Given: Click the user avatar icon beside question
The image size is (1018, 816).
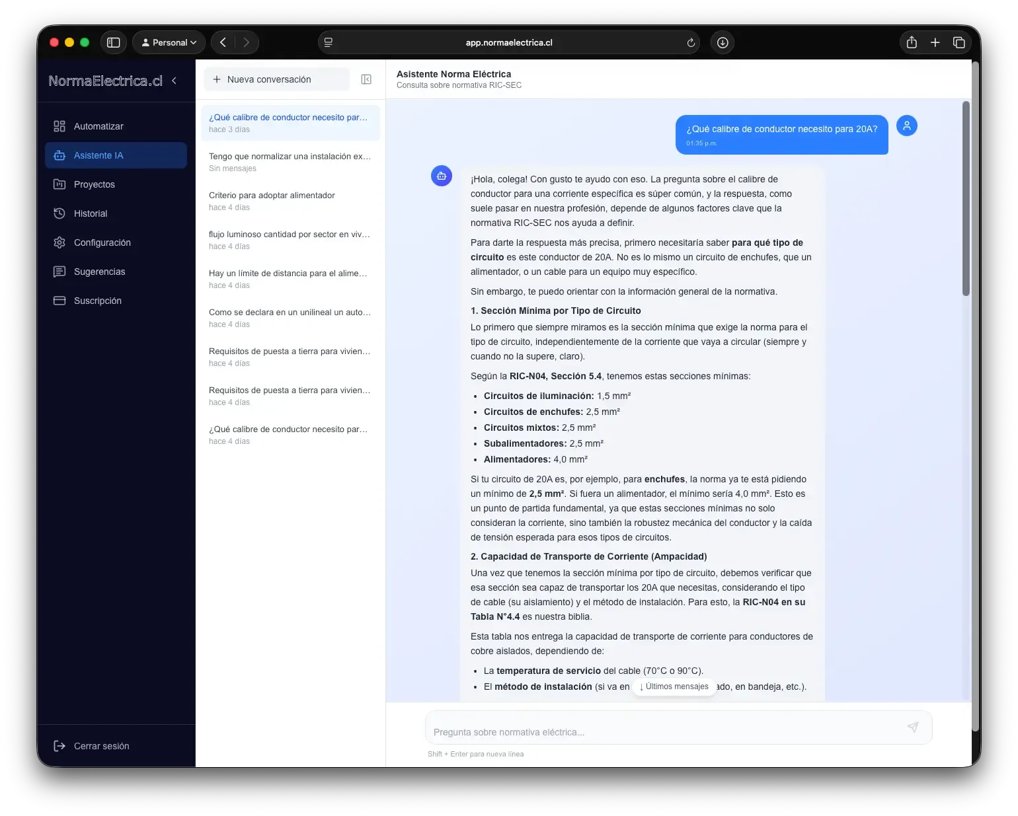Looking at the screenshot, I should coord(907,126).
